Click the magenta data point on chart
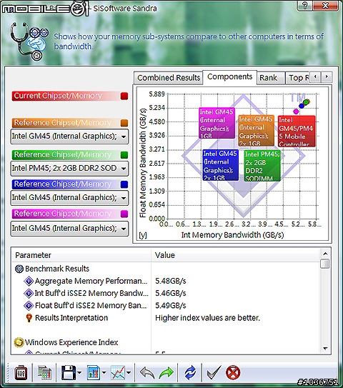Image resolution: width=343 pixels, height=388 pixels. pyautogui.click(x=296, y=111)
